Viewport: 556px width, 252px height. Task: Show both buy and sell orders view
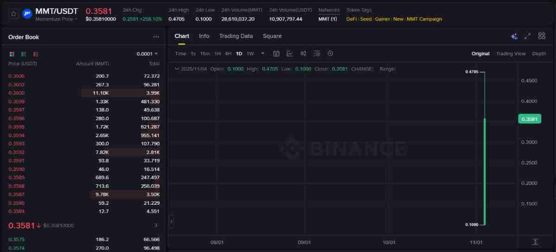point(12,54)
